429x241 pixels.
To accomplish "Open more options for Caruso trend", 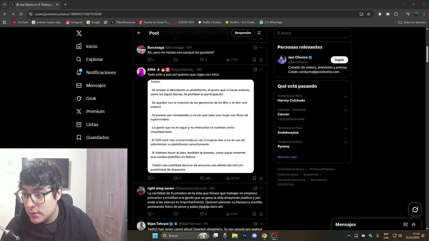I will pyautogui.click(x=346, y=110).
